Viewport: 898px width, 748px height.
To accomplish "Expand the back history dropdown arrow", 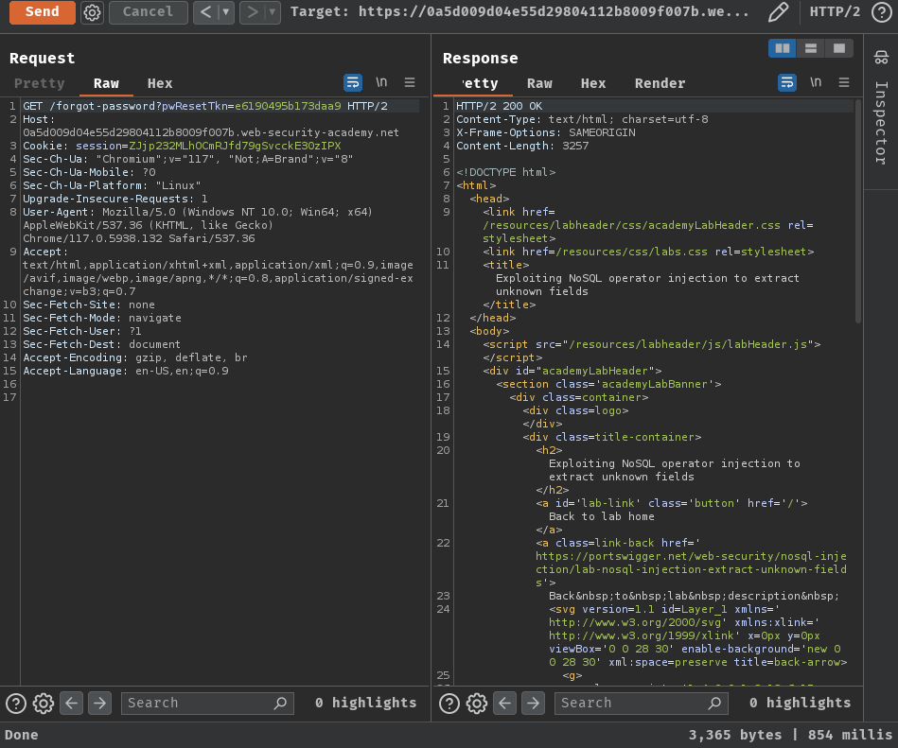I will tap(226, 12).
